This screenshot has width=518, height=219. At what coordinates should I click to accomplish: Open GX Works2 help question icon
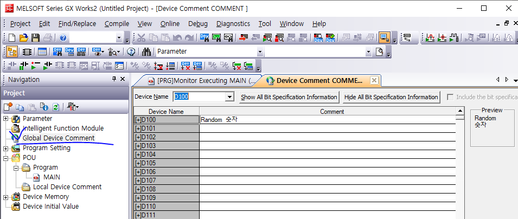click(x=63, y=37)
